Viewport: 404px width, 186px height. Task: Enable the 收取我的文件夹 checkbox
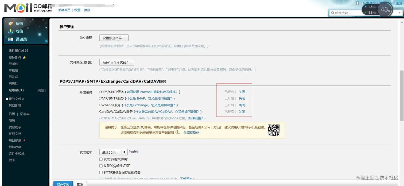click(101, 158)
